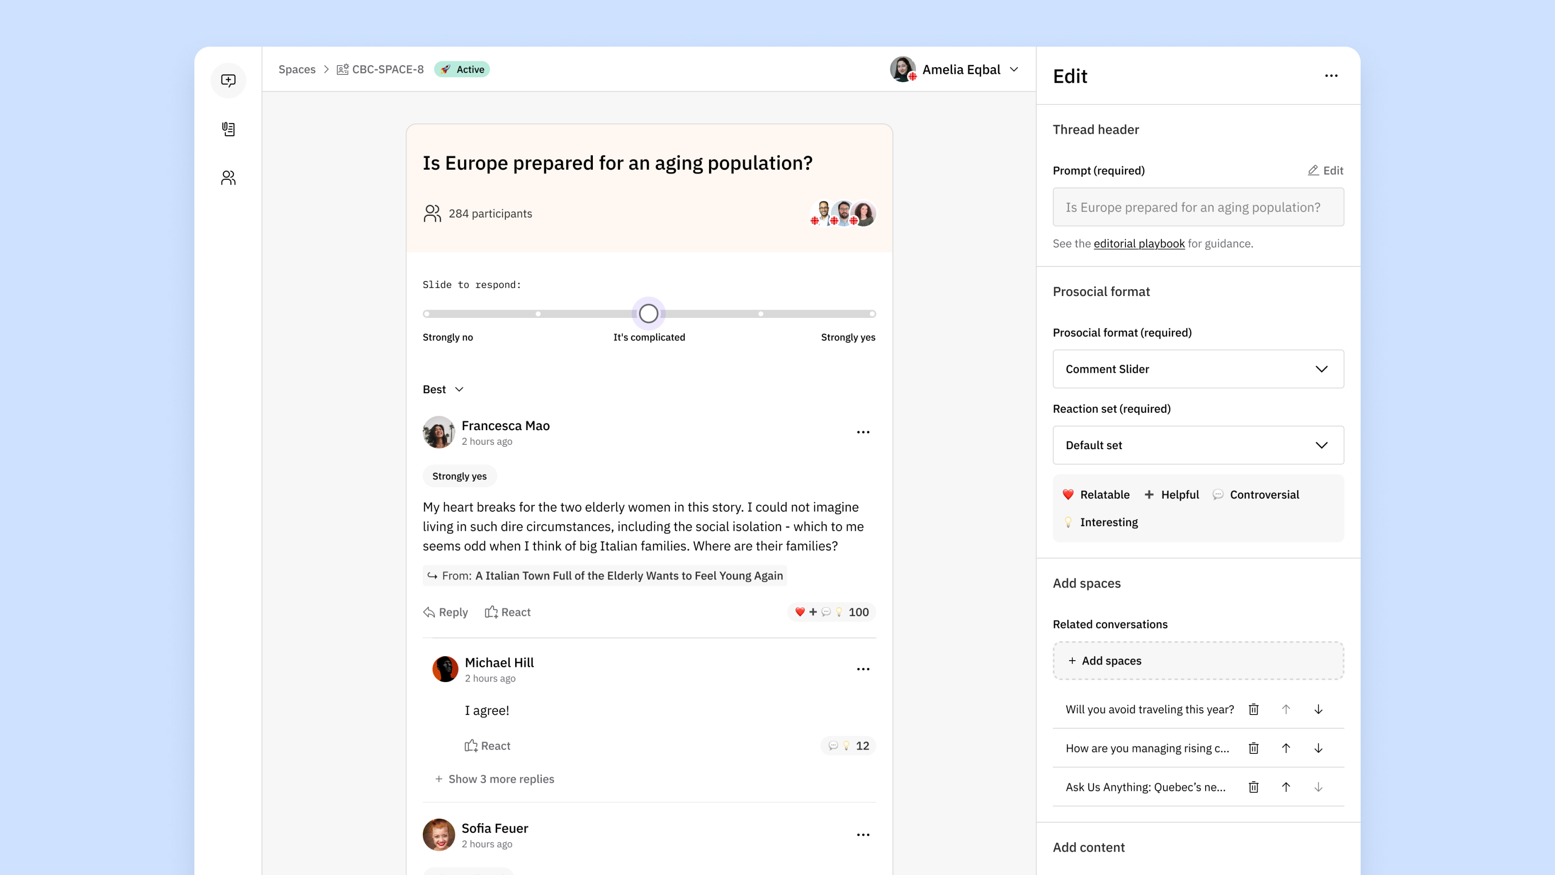The height and width of the screenshot is (875, 1555).
Task: Click Francesca Mao's name
Action: click(x=506, y=426)
